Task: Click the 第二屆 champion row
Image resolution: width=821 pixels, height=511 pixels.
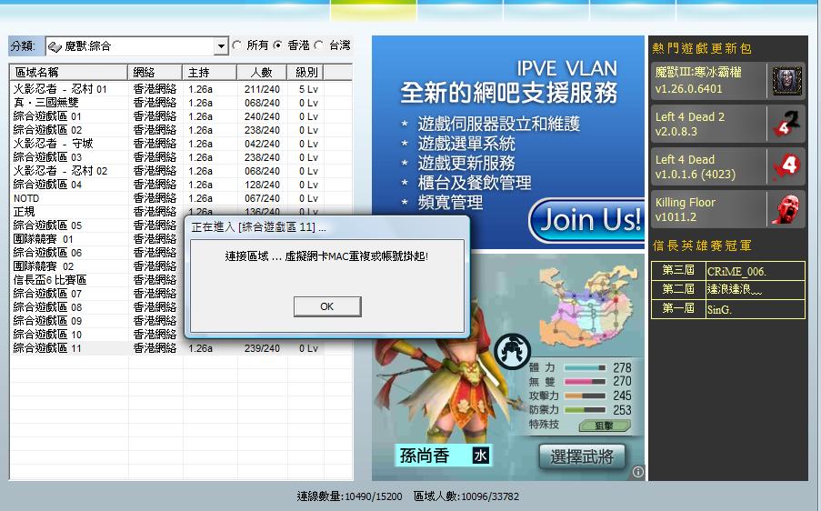Action: click(x=727, y=289)
